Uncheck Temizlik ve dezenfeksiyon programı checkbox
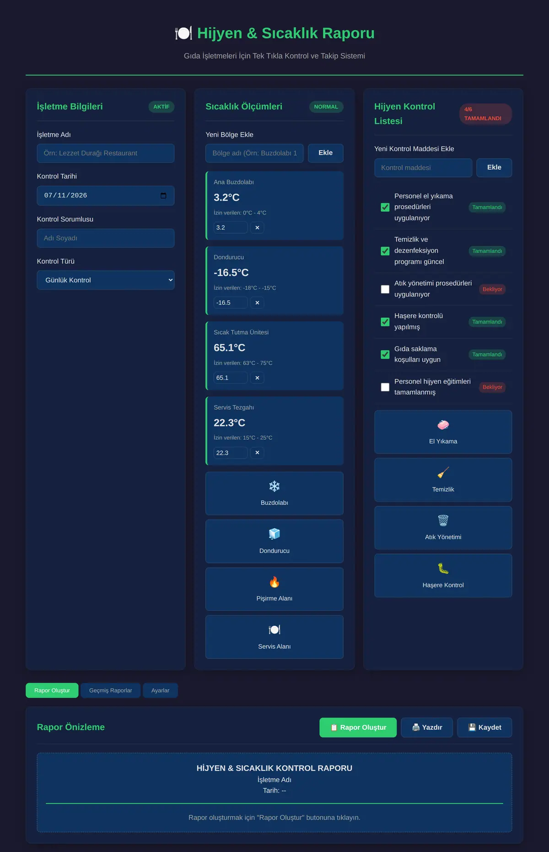Screen dimensions: 549x852 click(385, 251)
